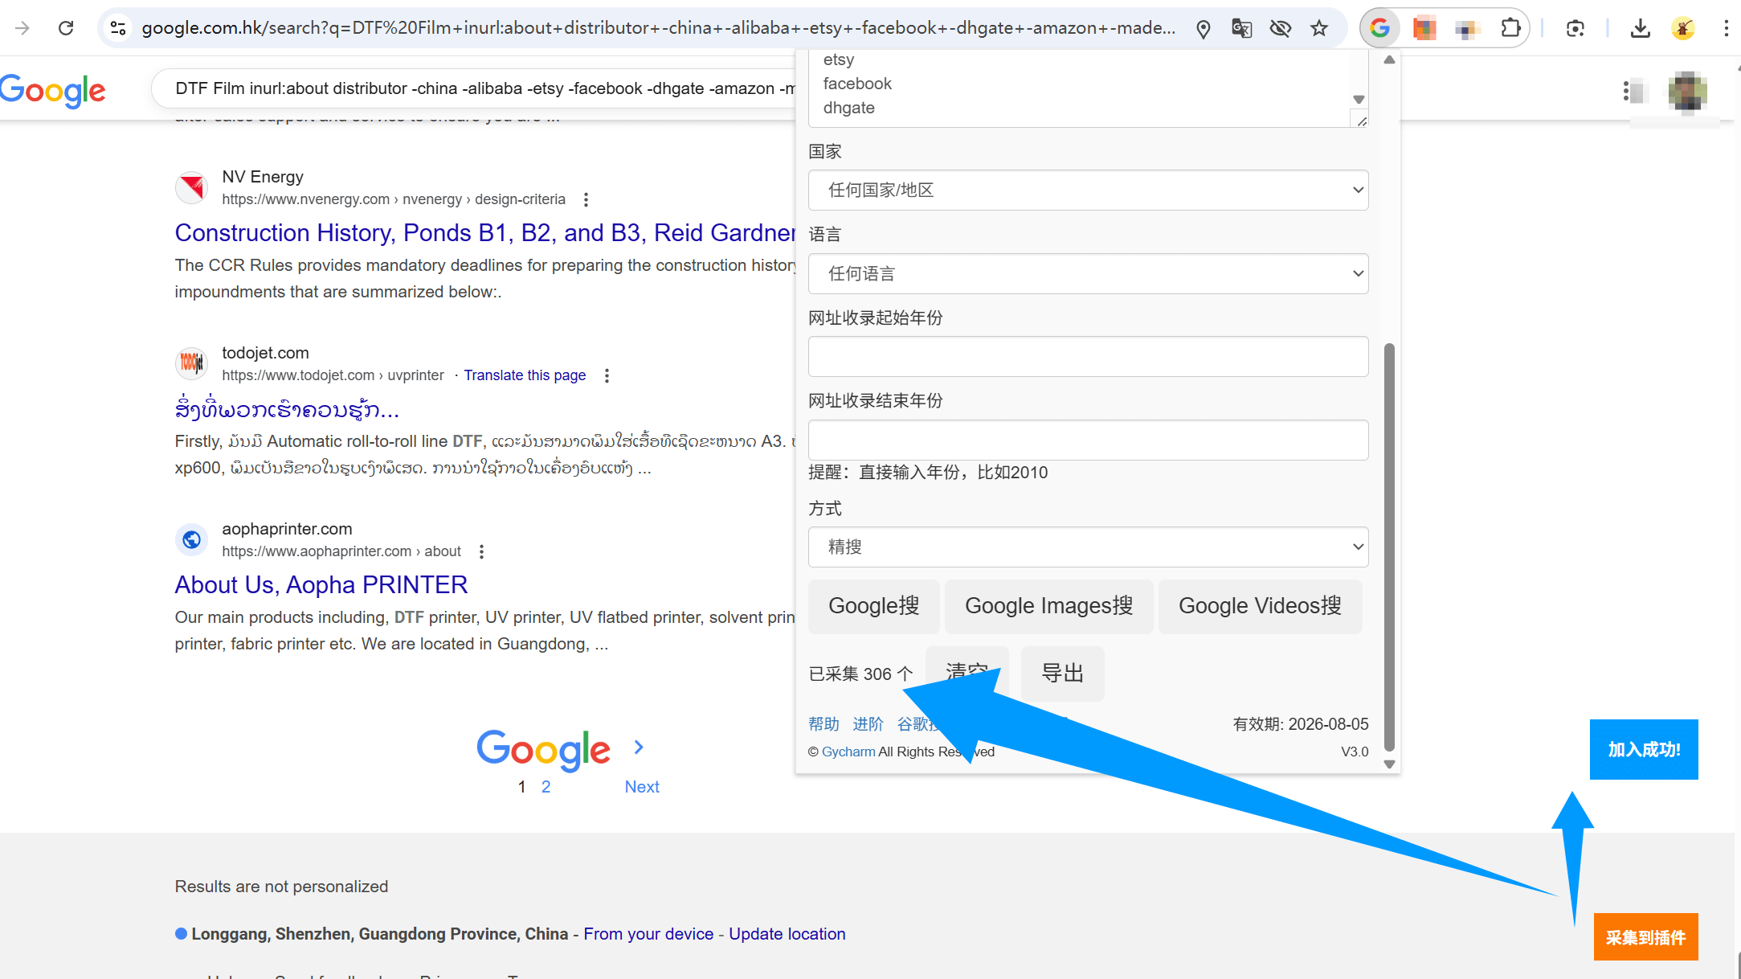Click the browser forward arrow
Viewport: 1741px width, 979px height.
tap(22, 28)
